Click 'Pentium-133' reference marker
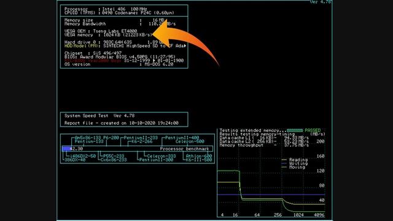 click(x=89, y=142)
